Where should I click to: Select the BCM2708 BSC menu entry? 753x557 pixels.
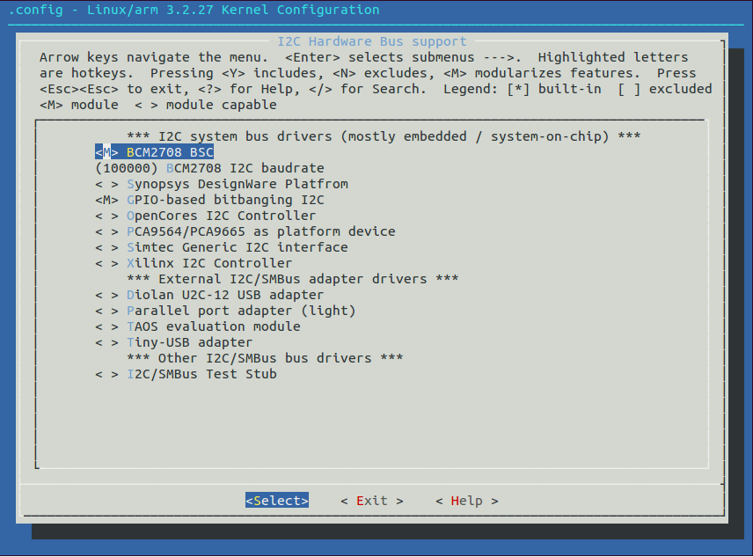[170, 152]
